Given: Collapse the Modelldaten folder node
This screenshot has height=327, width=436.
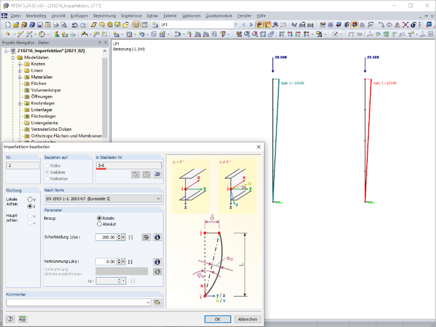Looking at the screenshot, I should (13, 57).
